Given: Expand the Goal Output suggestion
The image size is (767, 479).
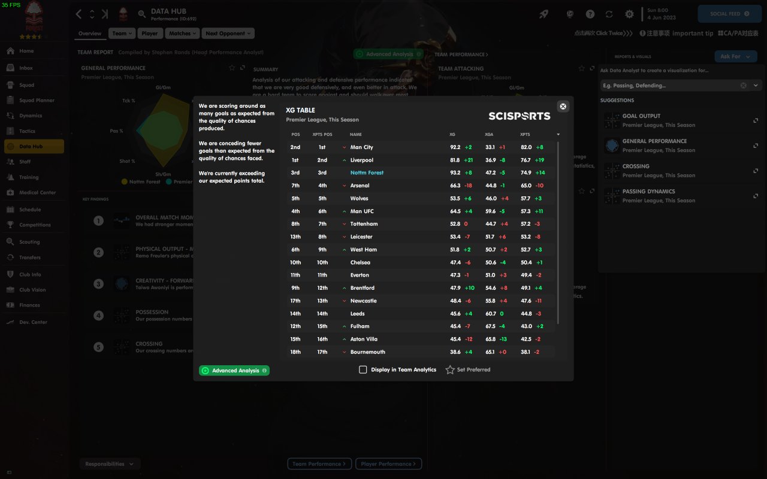Looking at the screenshot, I should pyautogui.click(x=756, y=120).
